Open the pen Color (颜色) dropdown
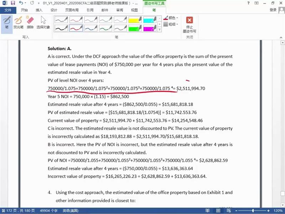285x214 pixels. (x=171, y=17)
